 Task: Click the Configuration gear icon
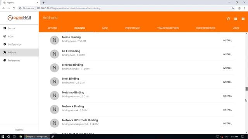pos(5,44)
